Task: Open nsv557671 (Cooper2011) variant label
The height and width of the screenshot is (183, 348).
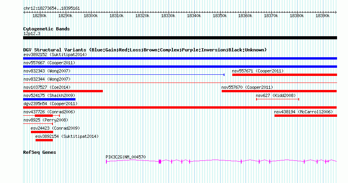Action: click(x=258, y=71)
